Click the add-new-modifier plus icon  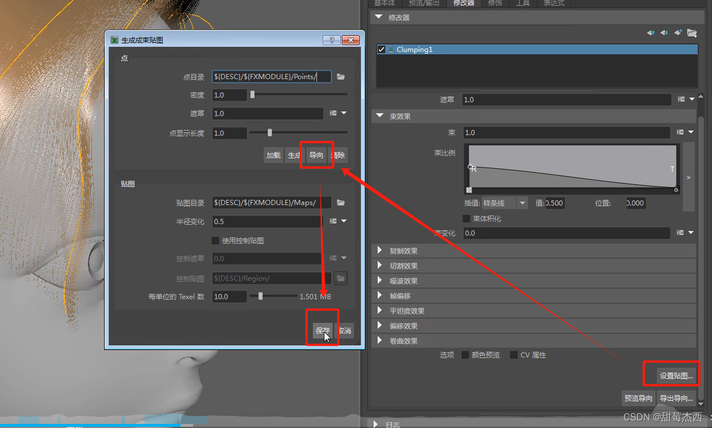coord(678,33)
